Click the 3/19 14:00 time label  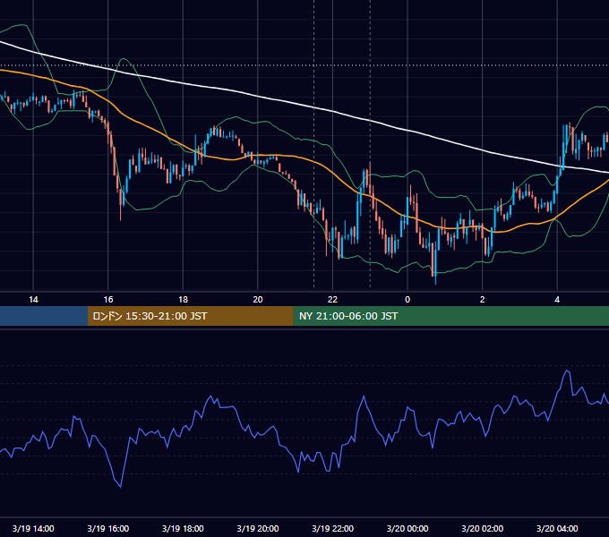tap(33, 528)
